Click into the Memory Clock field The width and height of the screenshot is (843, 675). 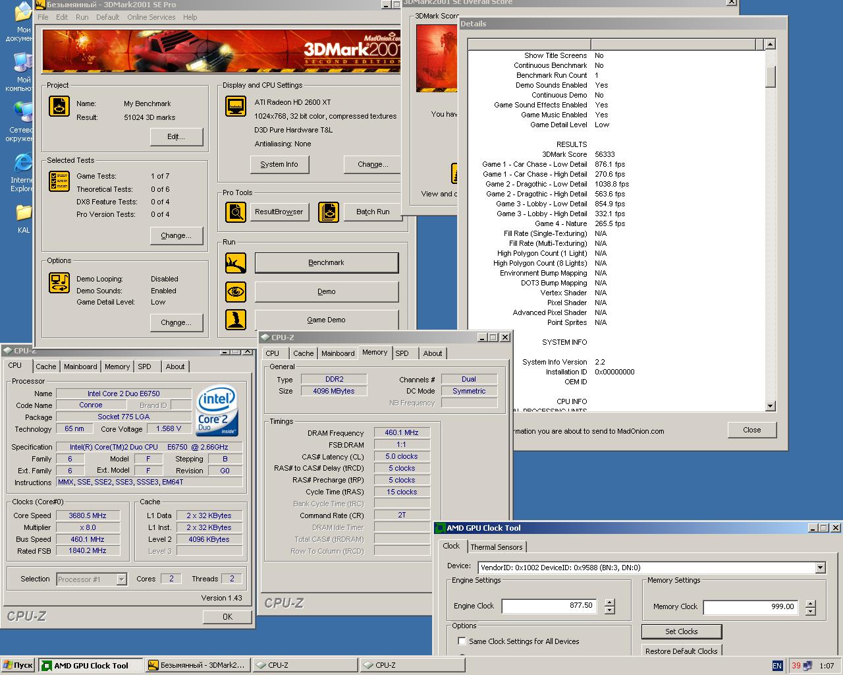pyautogui.click(x=751, y=607)
